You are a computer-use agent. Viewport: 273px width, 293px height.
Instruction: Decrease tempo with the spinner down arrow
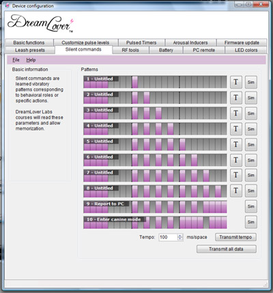[180, 239]
